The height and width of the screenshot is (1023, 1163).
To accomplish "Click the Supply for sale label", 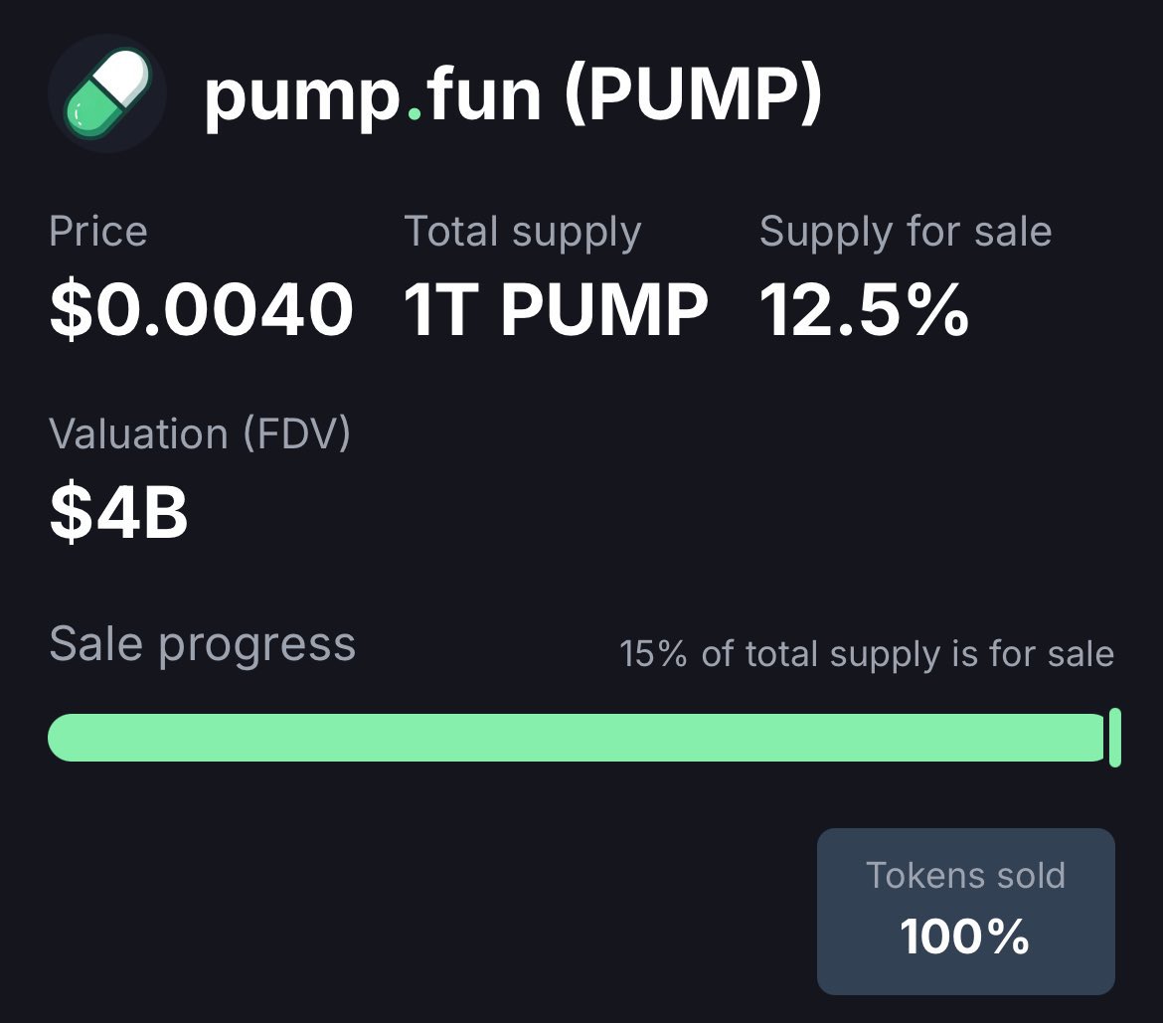I will [905, 233].
